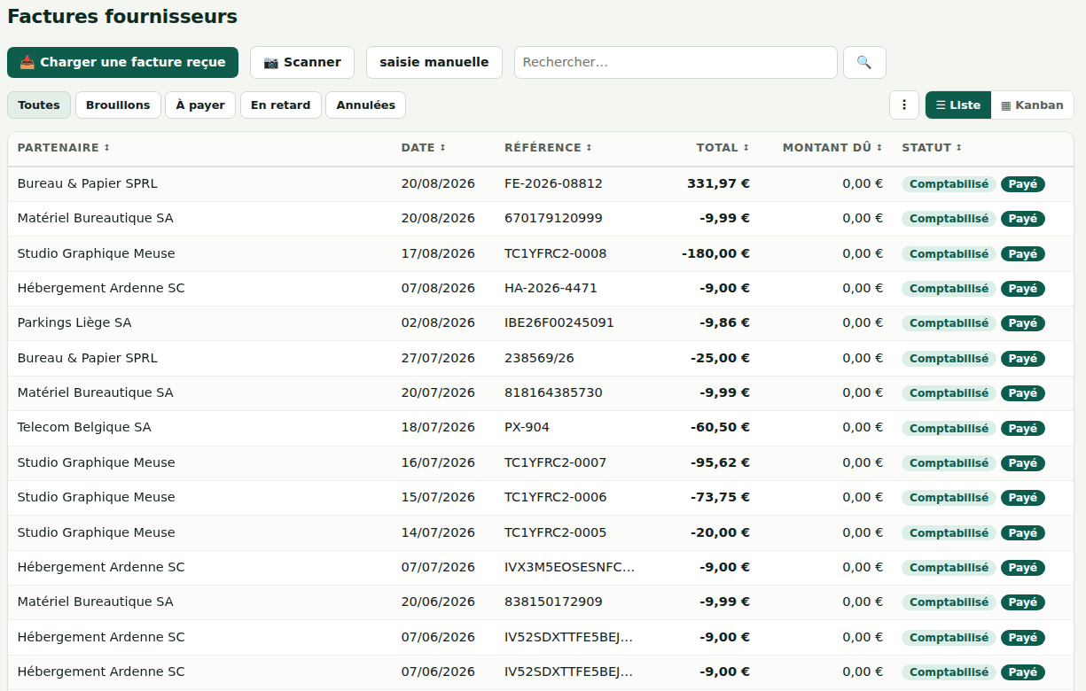The height and width of the screenshot is (691, 1086).
Task: Click reference TC1YFRC2-0007
Action: tap(556, 462)
